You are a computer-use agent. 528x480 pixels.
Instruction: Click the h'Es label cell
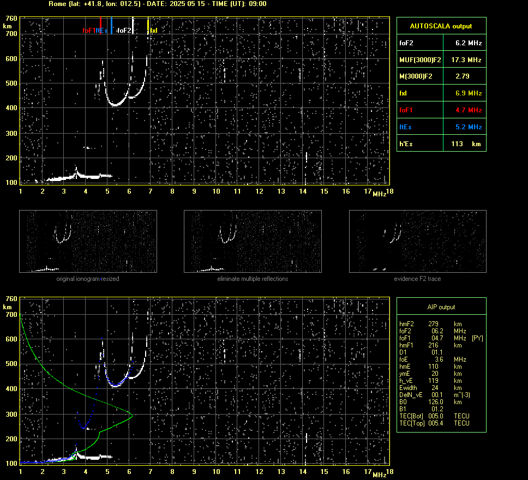pos(420,144)
